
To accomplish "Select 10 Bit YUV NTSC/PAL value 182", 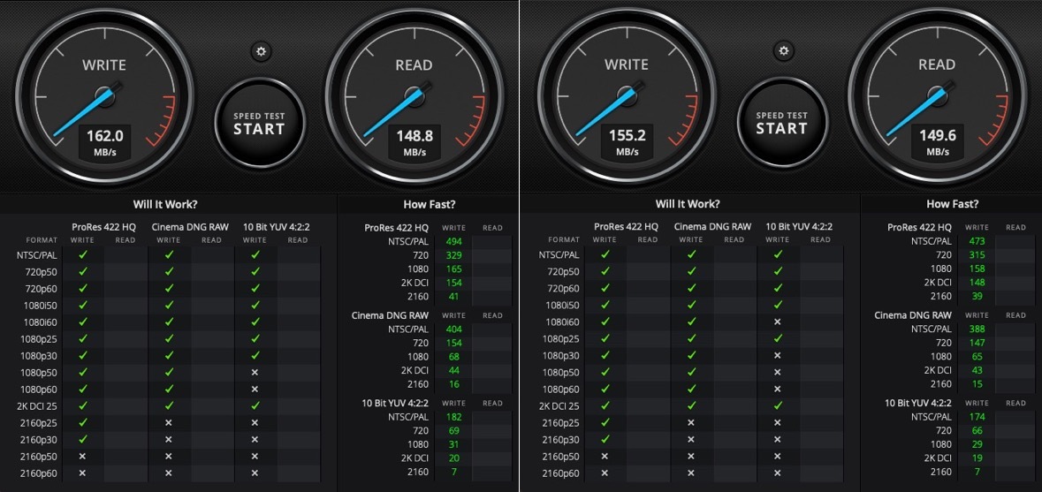I will click(x=454, y=417).
